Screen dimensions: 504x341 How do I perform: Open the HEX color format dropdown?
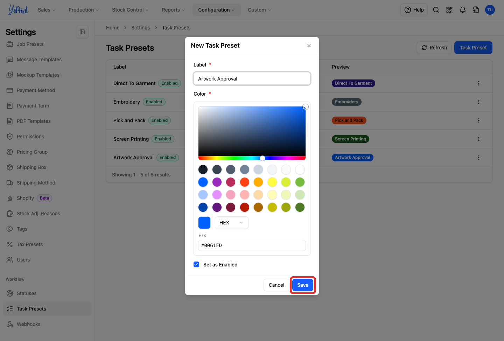pyautogui.click(x=231, y=223)
